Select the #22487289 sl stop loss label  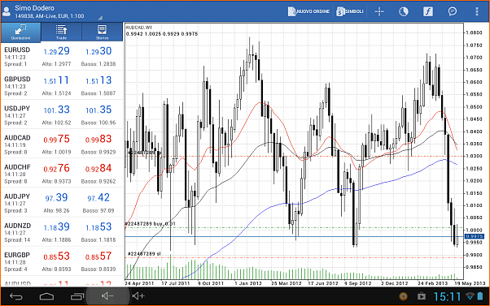point(144,254)
